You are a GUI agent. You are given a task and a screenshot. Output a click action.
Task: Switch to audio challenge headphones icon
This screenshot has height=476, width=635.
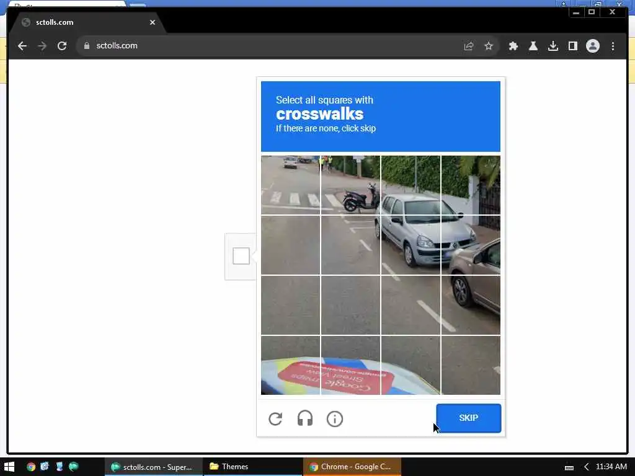click(305, 418)
